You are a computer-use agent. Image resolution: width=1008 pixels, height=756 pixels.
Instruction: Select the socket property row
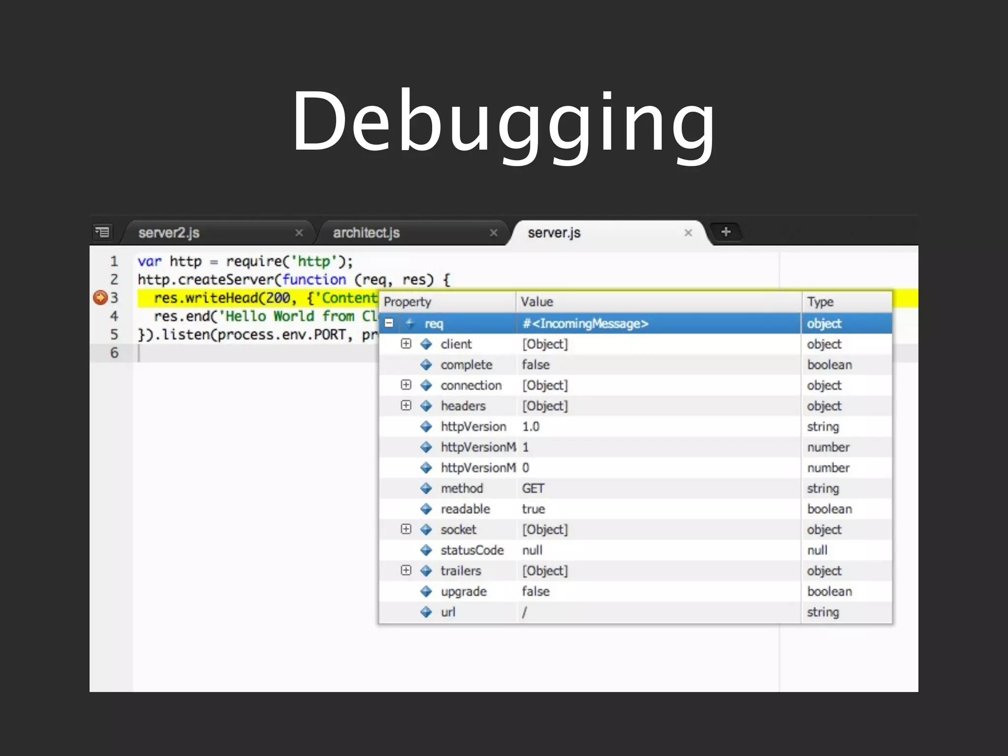pyautogui.click(x=635, y=530)
